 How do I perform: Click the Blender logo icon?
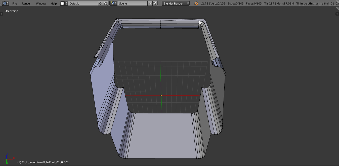(x=196, y=3)
